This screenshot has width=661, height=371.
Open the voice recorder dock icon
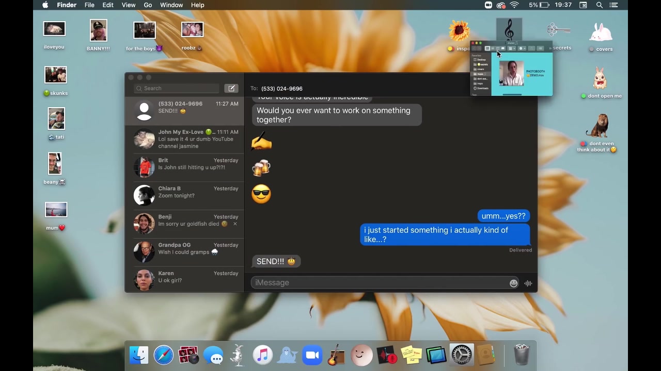(x=387, y=355)
